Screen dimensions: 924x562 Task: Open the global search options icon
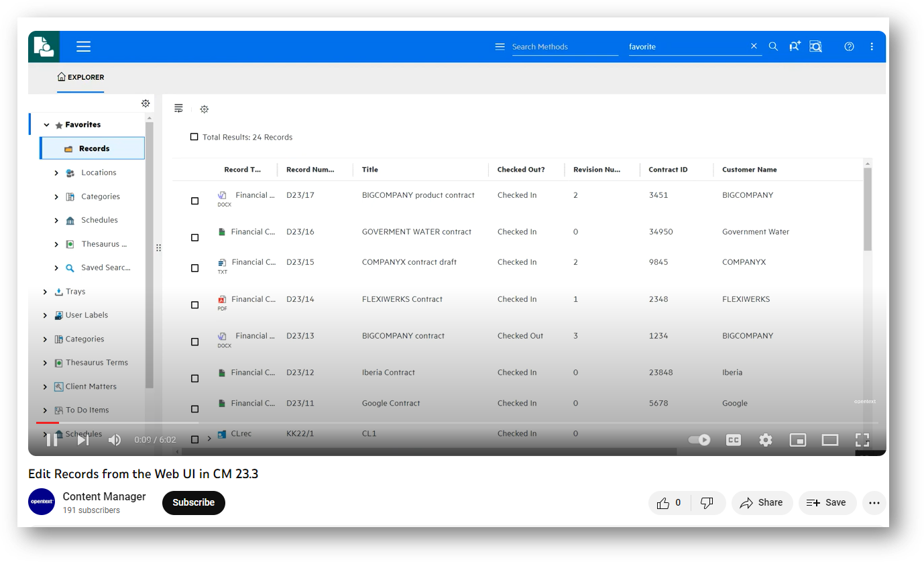[815, 46]
